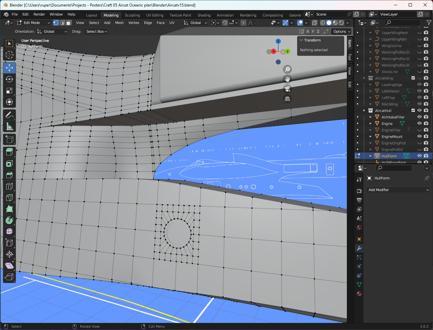Image resolution: width=433 pixels, height=330 pixels.
Task: Choose the Edge Slide tool
Action: (9, 243)
